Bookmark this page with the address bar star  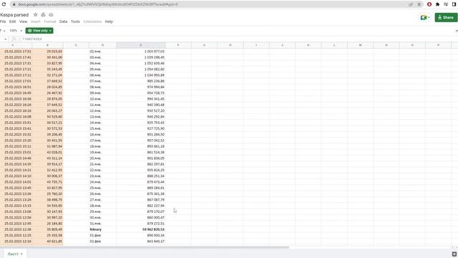click(x=419, y=4)
